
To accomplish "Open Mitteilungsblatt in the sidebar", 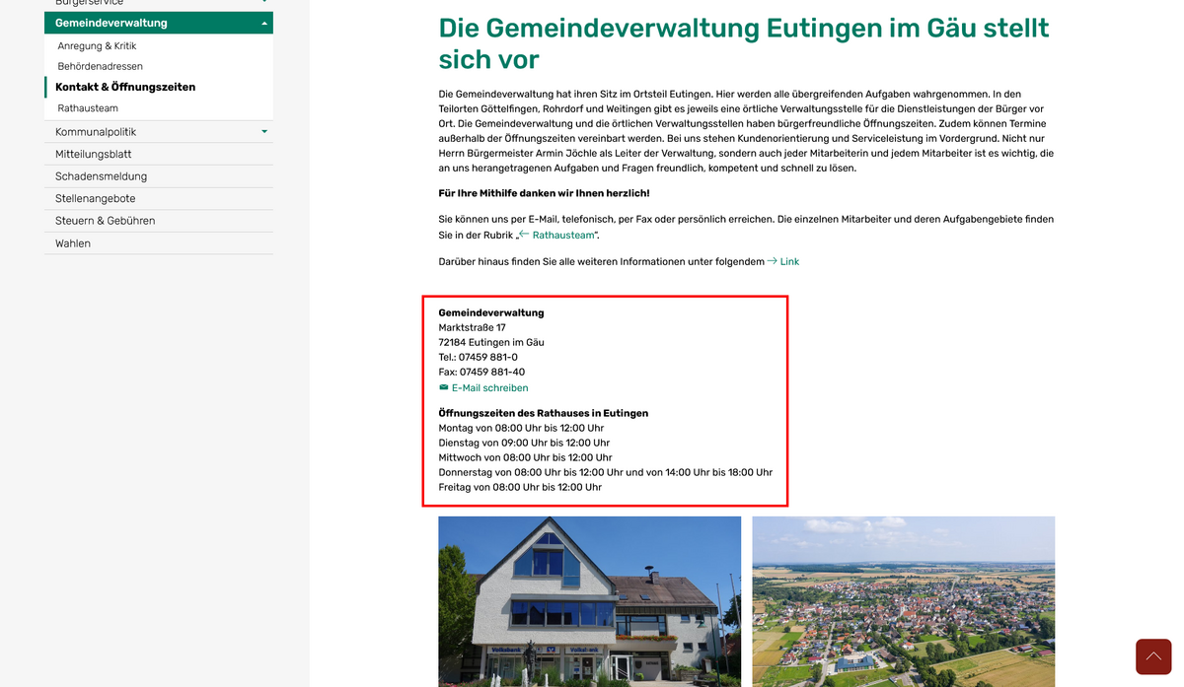I will (x=94, y=154).
